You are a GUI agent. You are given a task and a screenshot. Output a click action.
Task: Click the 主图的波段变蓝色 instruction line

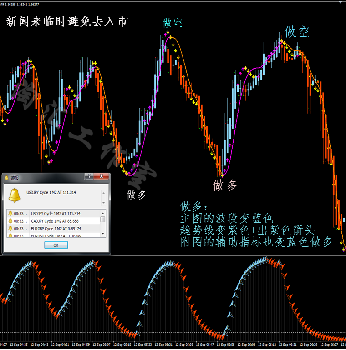click(226, 218)
